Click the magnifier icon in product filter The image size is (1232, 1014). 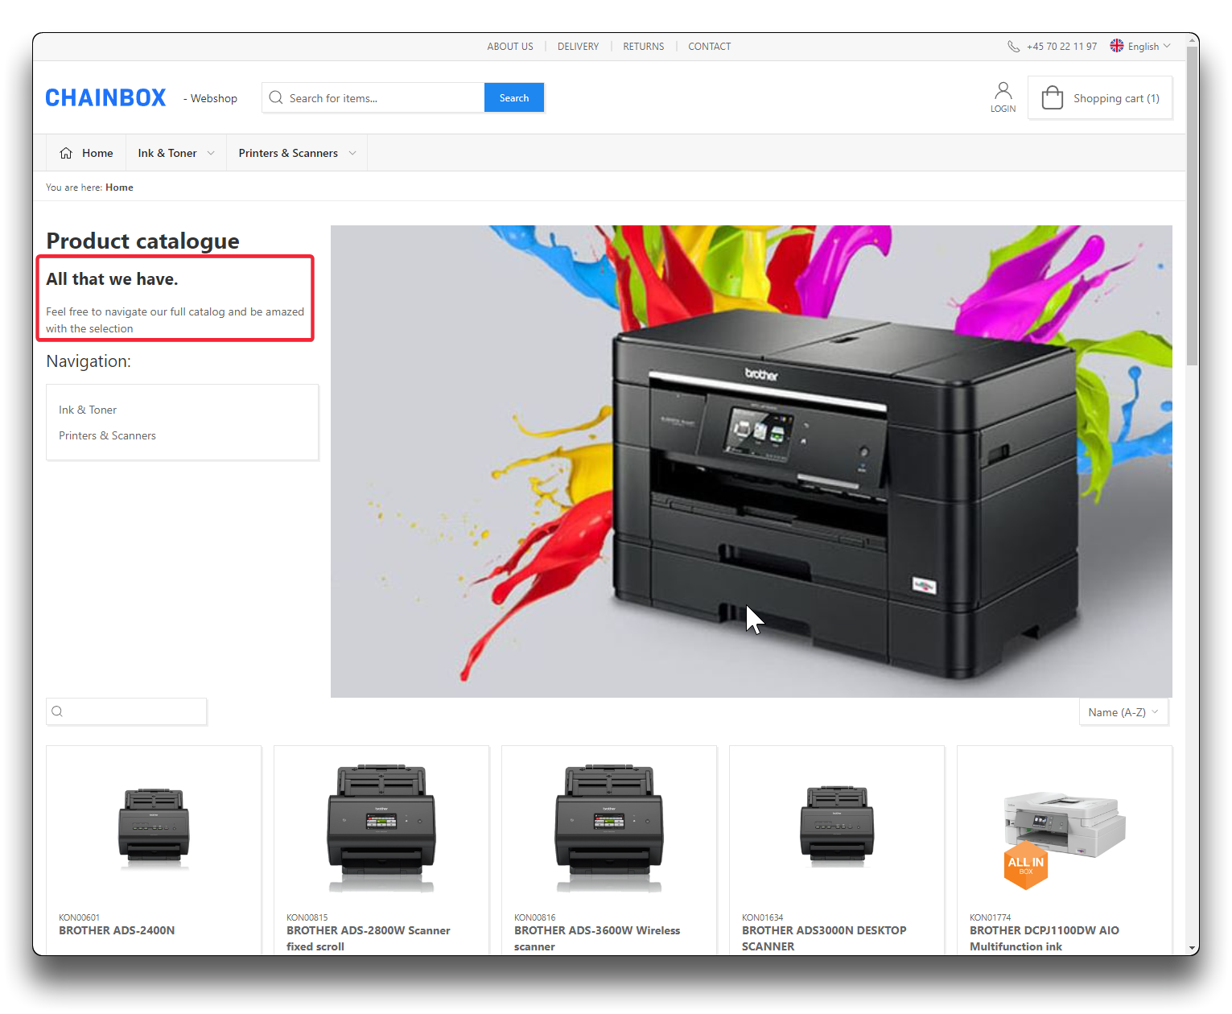point(57,711)
